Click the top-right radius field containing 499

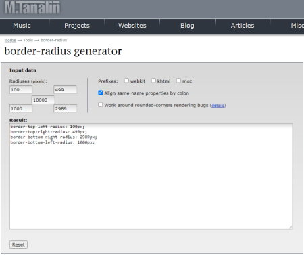point(65,90)
